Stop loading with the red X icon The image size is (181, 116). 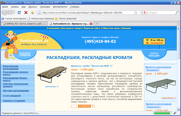tap(26, 13)
